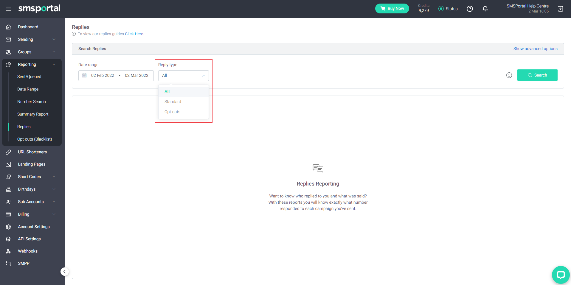Viewport: 571px width, 285px height.
Task: Expand the Sending menu chevron
Action: click(54, 39)
